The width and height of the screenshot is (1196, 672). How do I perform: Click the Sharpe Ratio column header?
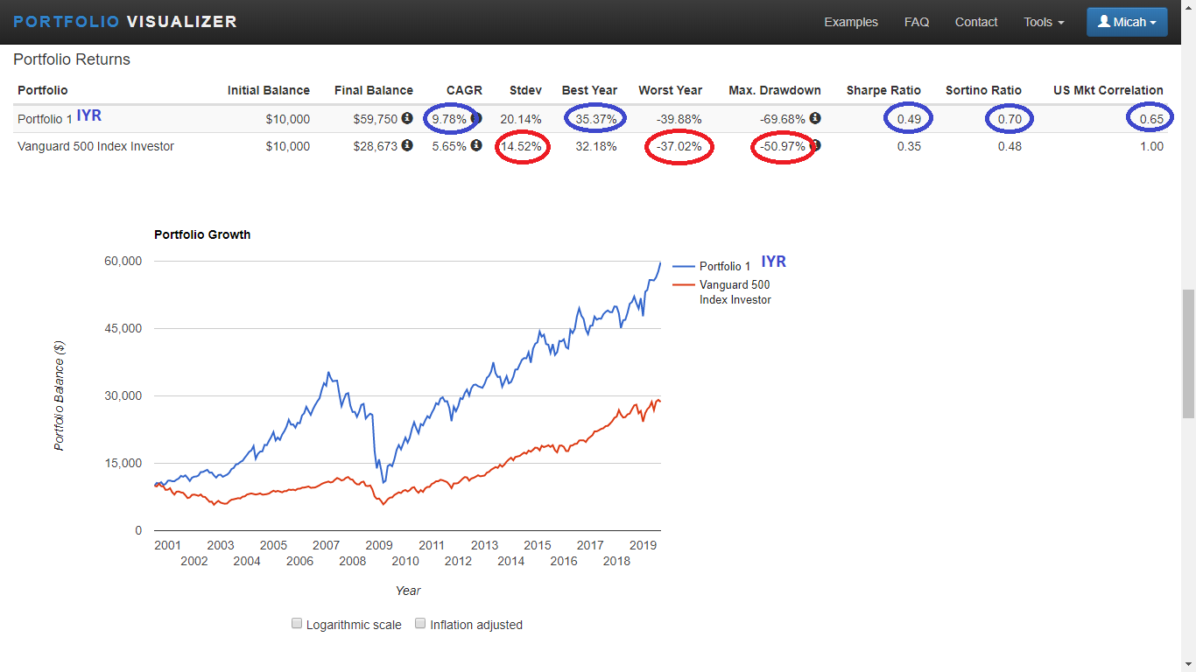tap(883, 90)
